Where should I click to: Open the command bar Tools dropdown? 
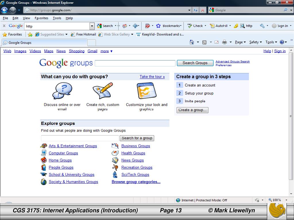click(271, 42)
